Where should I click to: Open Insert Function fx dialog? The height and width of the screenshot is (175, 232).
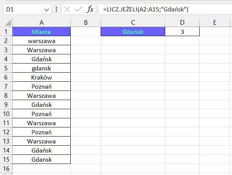pyautogui.click(x=90, y=9)
